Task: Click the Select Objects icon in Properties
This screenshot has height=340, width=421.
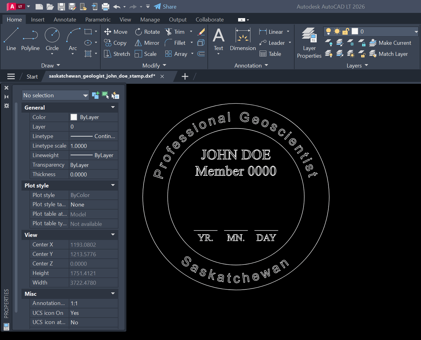Action: coord(105,95)
